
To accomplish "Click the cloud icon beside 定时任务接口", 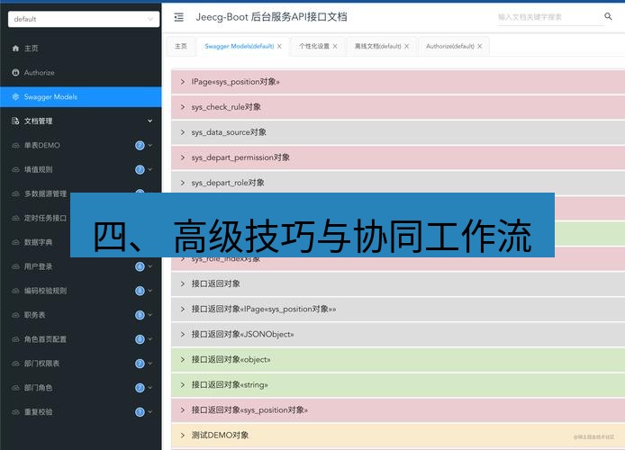I will [x=15, y=218].
